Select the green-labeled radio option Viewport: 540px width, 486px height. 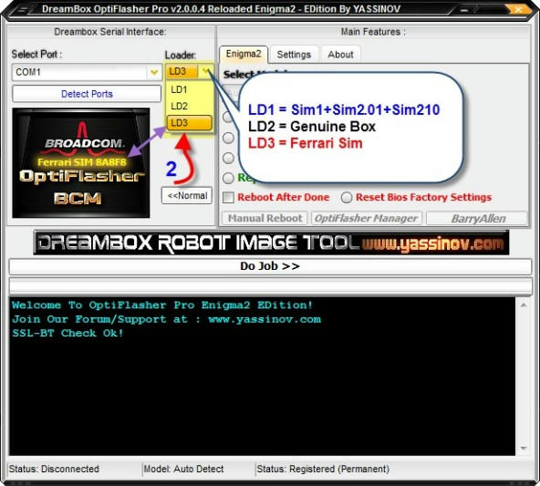tap(228, 178)
